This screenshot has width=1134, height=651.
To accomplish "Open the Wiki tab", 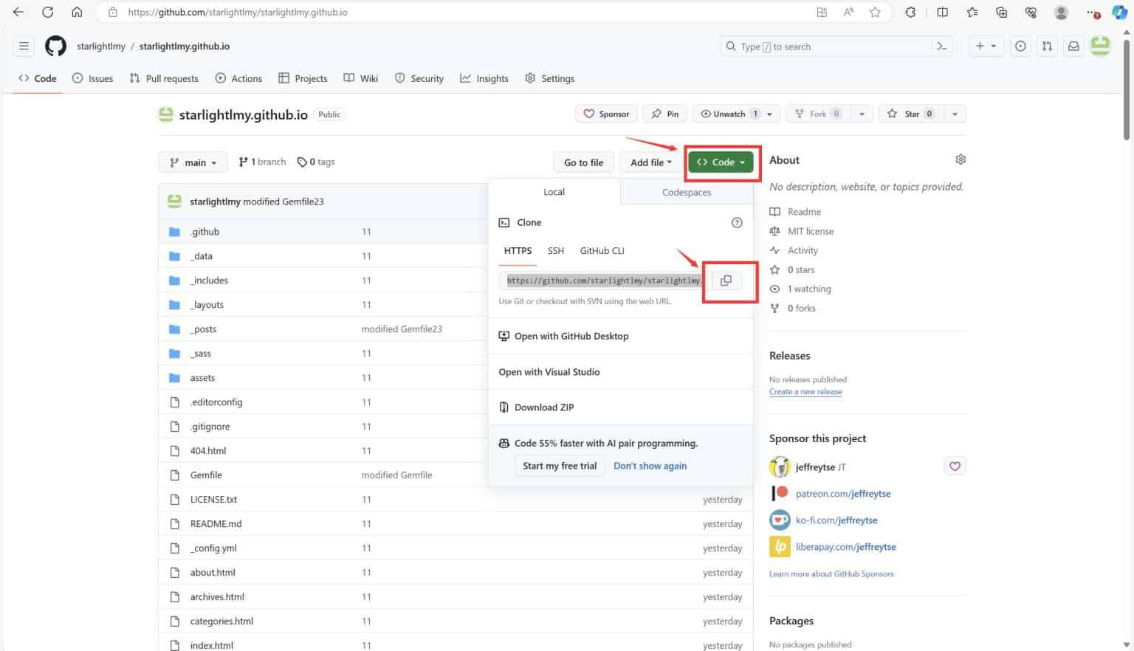I will coord(361,78).
